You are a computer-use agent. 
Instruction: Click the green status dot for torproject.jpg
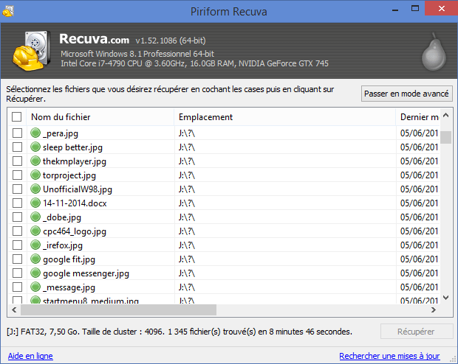pyautogui.click(x=35, y=175)
